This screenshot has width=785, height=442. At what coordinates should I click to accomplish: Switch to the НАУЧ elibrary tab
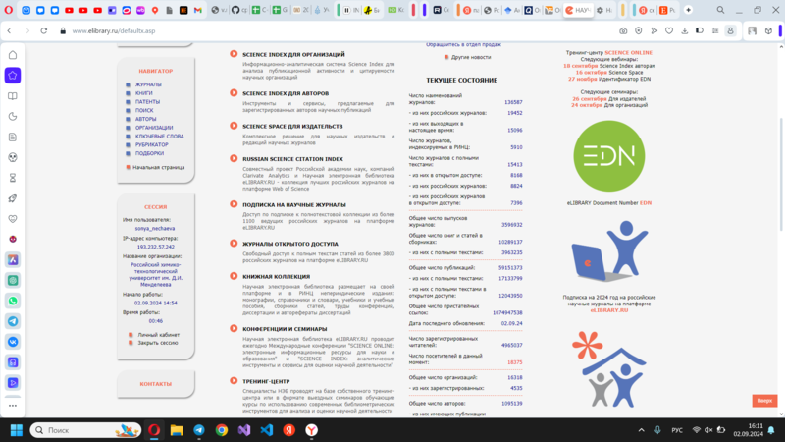click(578, 10)
